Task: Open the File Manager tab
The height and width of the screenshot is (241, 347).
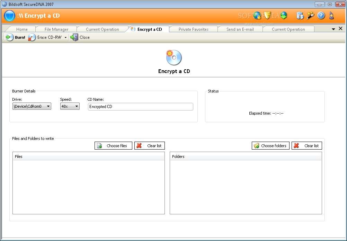Action: (x=56, y=29)
